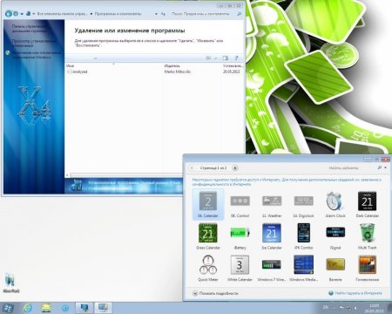The image size is (392, 314).
Task: Open recent pages dropdown in Programs window
Action: [x=22, y=14]
